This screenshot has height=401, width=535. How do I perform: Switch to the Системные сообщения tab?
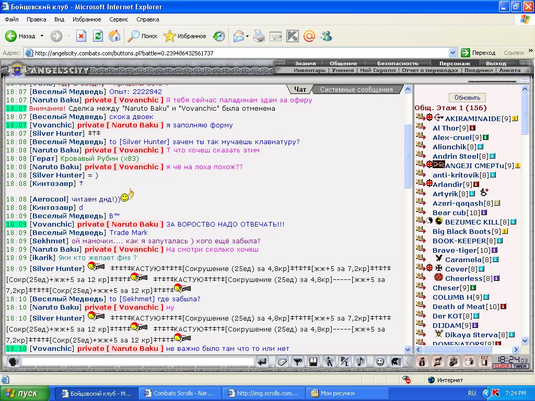pos(356,89)
